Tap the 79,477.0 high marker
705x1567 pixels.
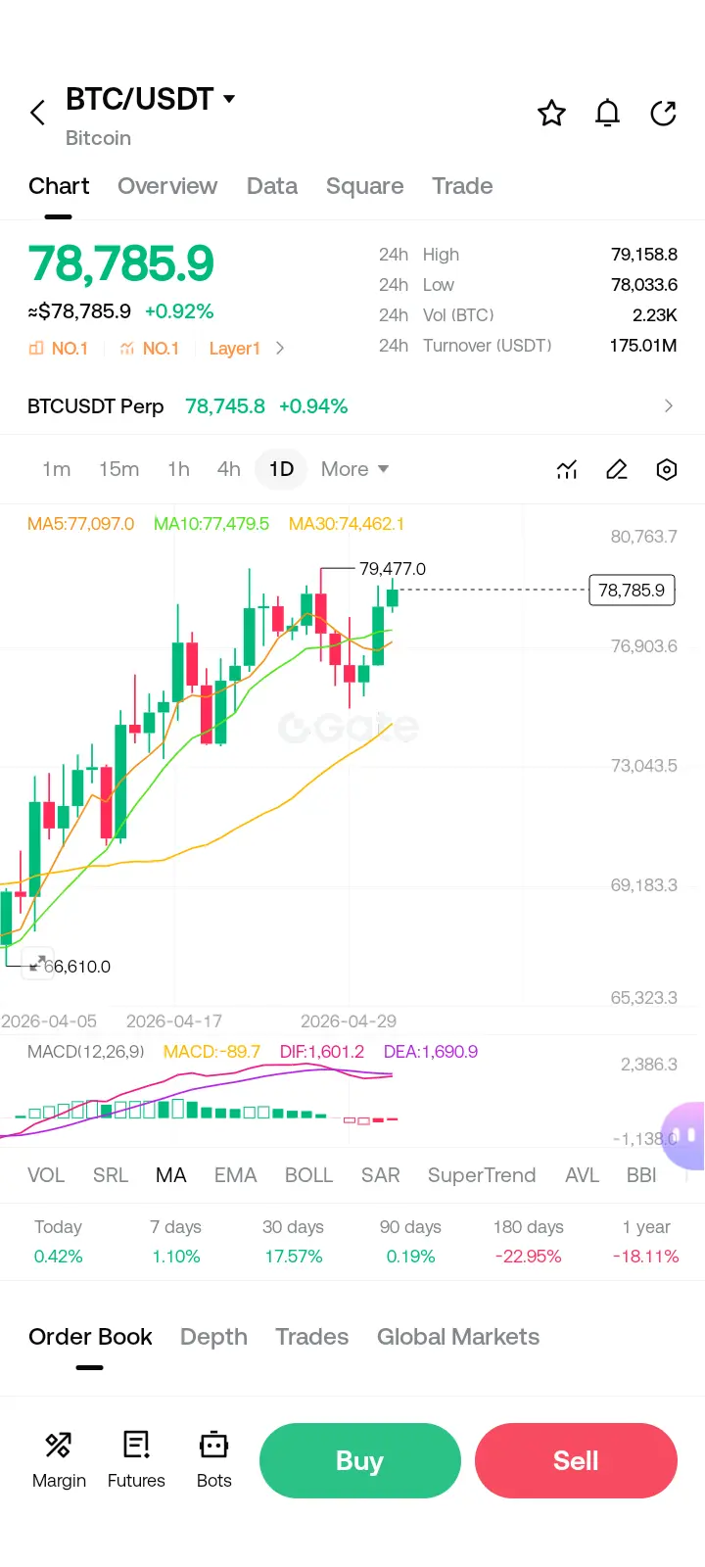pos(392,569)
